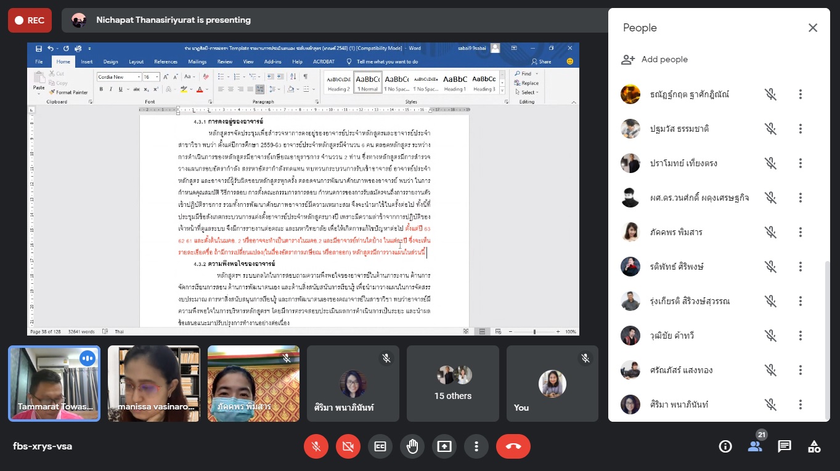Viewport: 840px width, 471px height.
Task: Open more options for วุฒิชัย ค้าทวี
Action: tap(801, 336)
